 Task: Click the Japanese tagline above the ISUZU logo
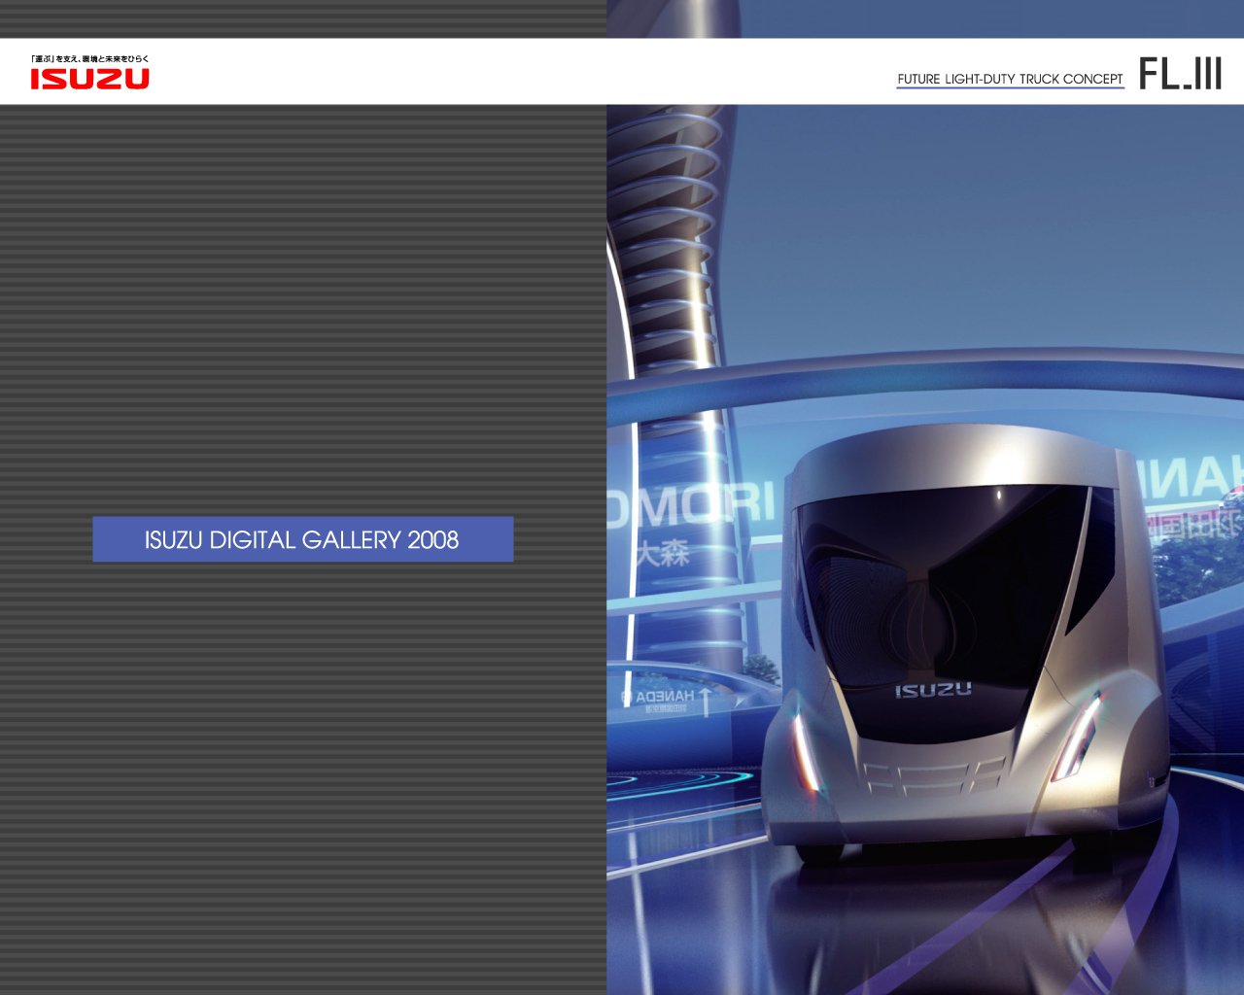click(87, 56)
